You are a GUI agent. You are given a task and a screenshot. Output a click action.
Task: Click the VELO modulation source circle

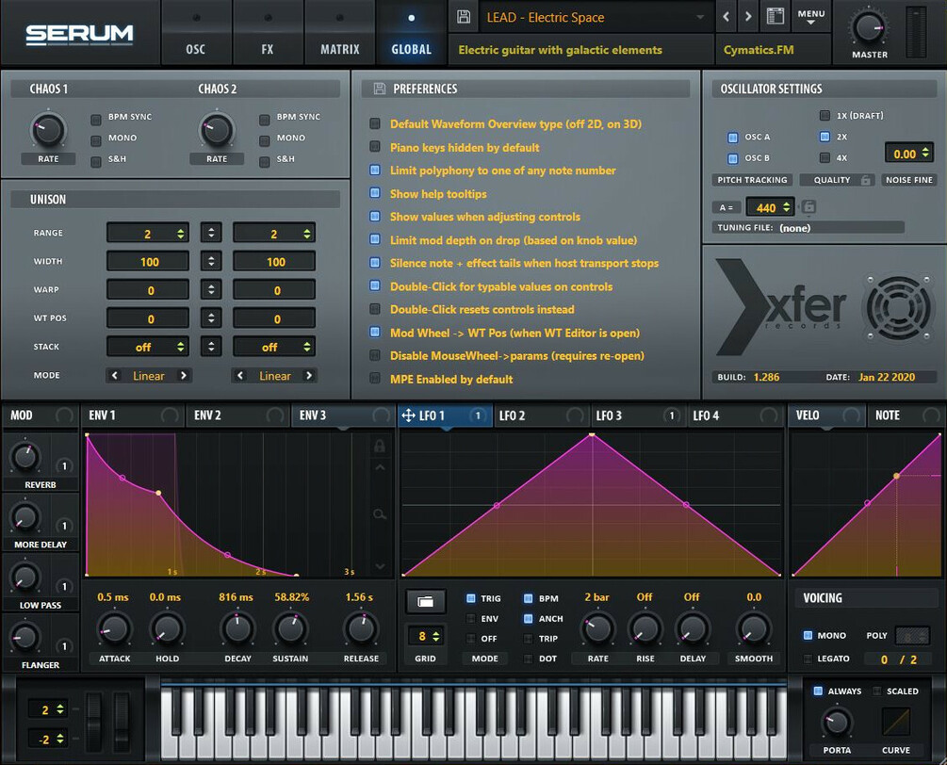point(851,415)
